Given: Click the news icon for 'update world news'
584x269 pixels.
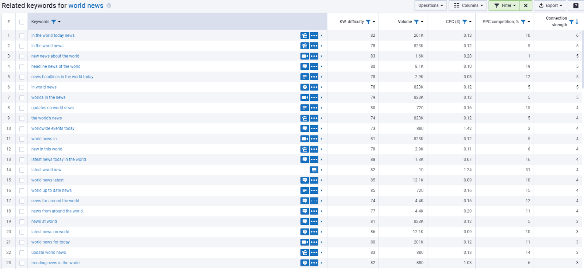Looking at the screenshot, I should pyautogui.click(x=305, y=253).
